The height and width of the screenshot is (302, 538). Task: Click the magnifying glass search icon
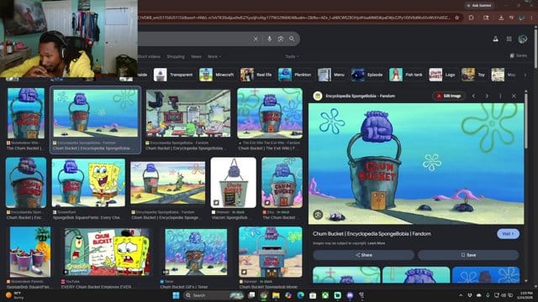(x=292, y=39)
